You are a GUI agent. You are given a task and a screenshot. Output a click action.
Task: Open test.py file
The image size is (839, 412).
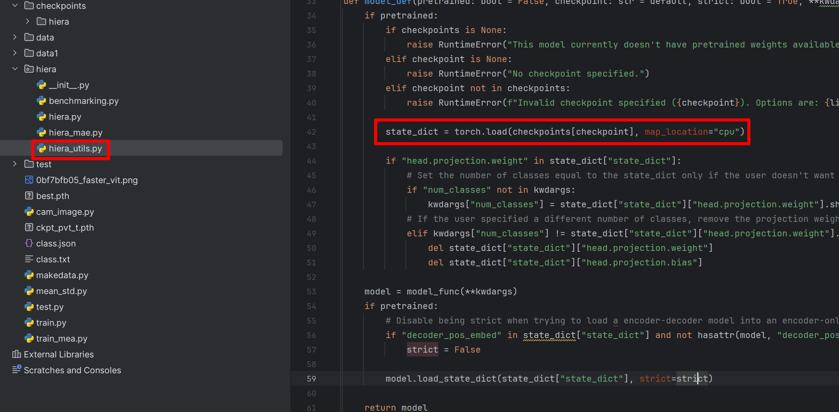tap(50, 307)
